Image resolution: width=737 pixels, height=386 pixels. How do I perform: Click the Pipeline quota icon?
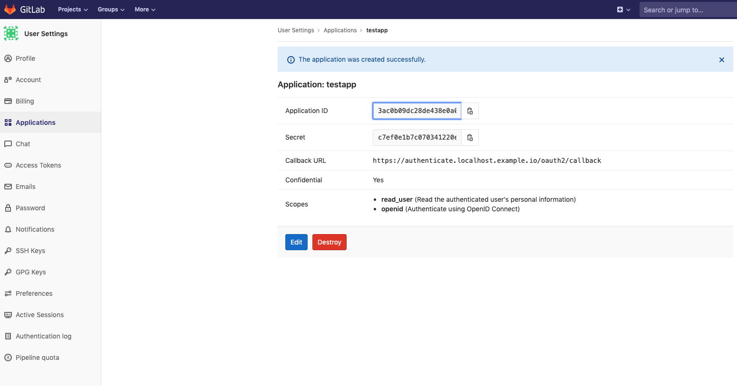pos(8,358)
